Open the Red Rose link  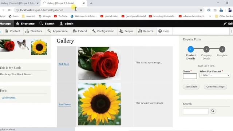click(64, 64)
